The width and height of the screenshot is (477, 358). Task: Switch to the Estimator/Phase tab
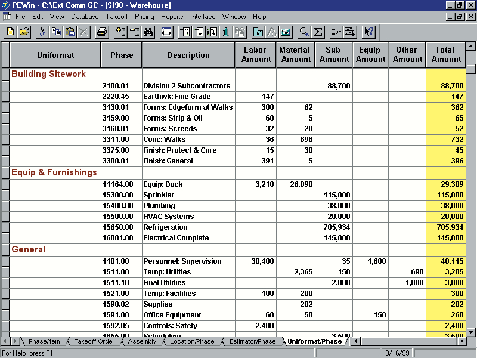[252, 341]
